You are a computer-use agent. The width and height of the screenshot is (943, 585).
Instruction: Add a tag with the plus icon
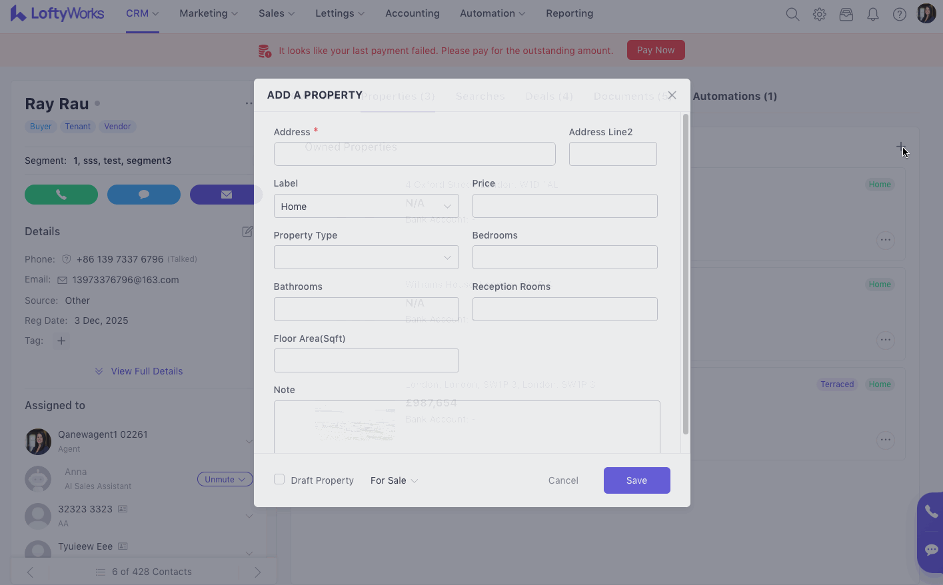click(x=61, y=341)
